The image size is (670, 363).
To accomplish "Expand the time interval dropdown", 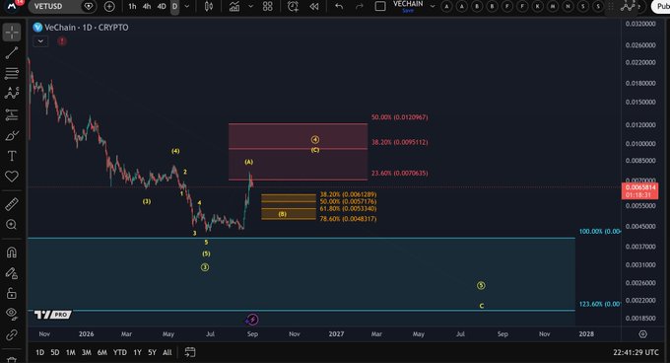I will click(187, 7).
